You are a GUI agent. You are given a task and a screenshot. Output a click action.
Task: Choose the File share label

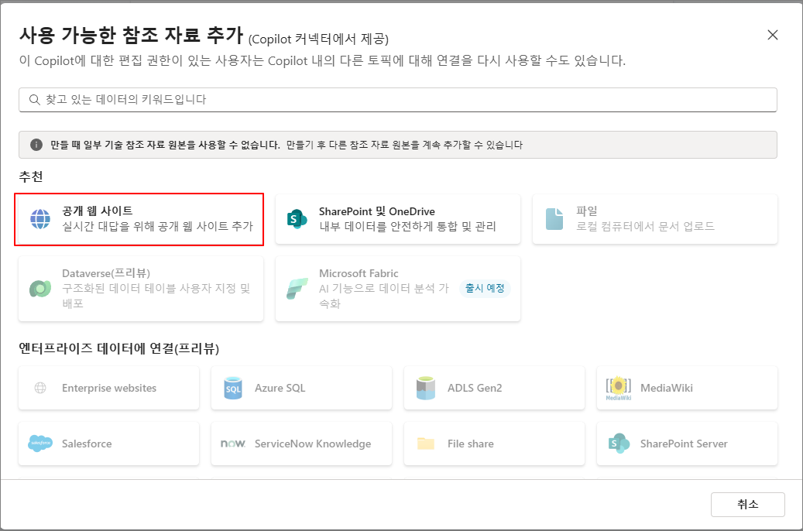(471, 444)
